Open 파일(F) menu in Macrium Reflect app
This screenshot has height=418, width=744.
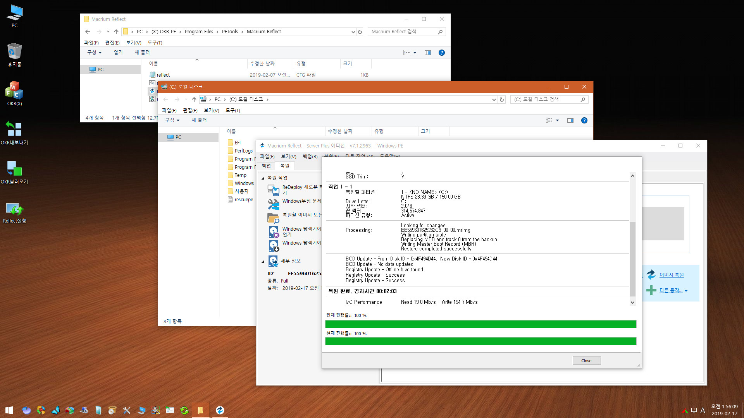267,156
